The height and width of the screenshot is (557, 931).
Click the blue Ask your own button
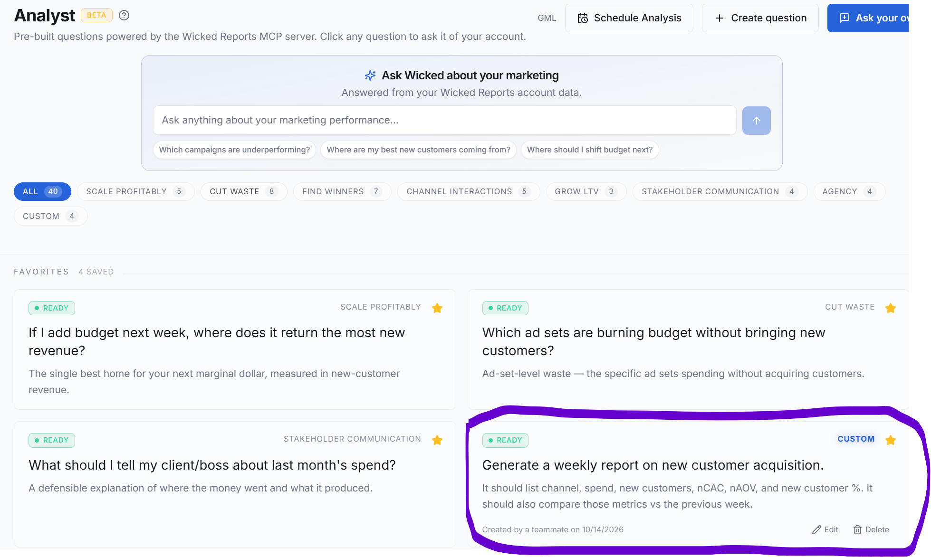[868, 18]
